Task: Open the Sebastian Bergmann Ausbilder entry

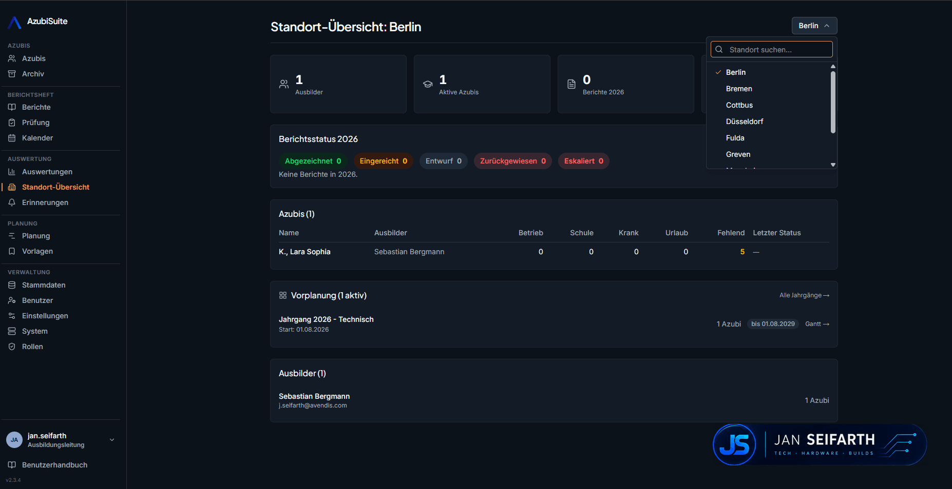Action: pyautogui.click(x=554, y=400)
